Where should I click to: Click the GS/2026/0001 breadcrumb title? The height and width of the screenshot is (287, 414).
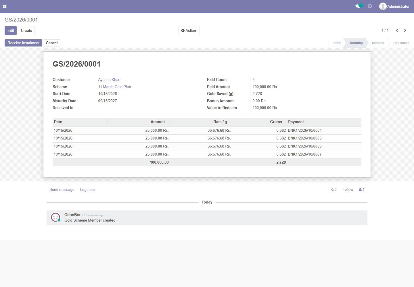21,20
